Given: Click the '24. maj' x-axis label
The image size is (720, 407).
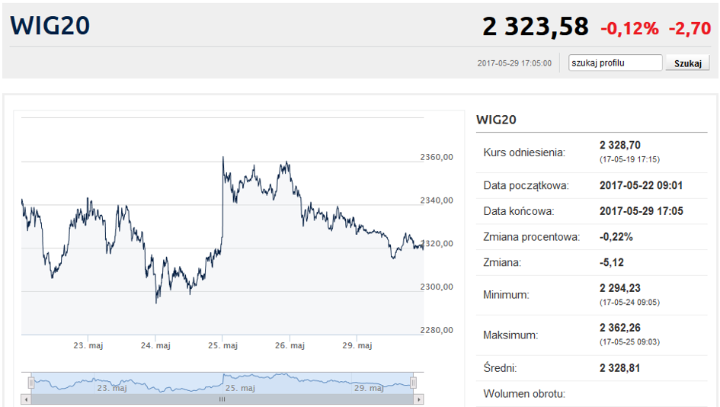Looking at the screenshot, I should coord(155,345).
